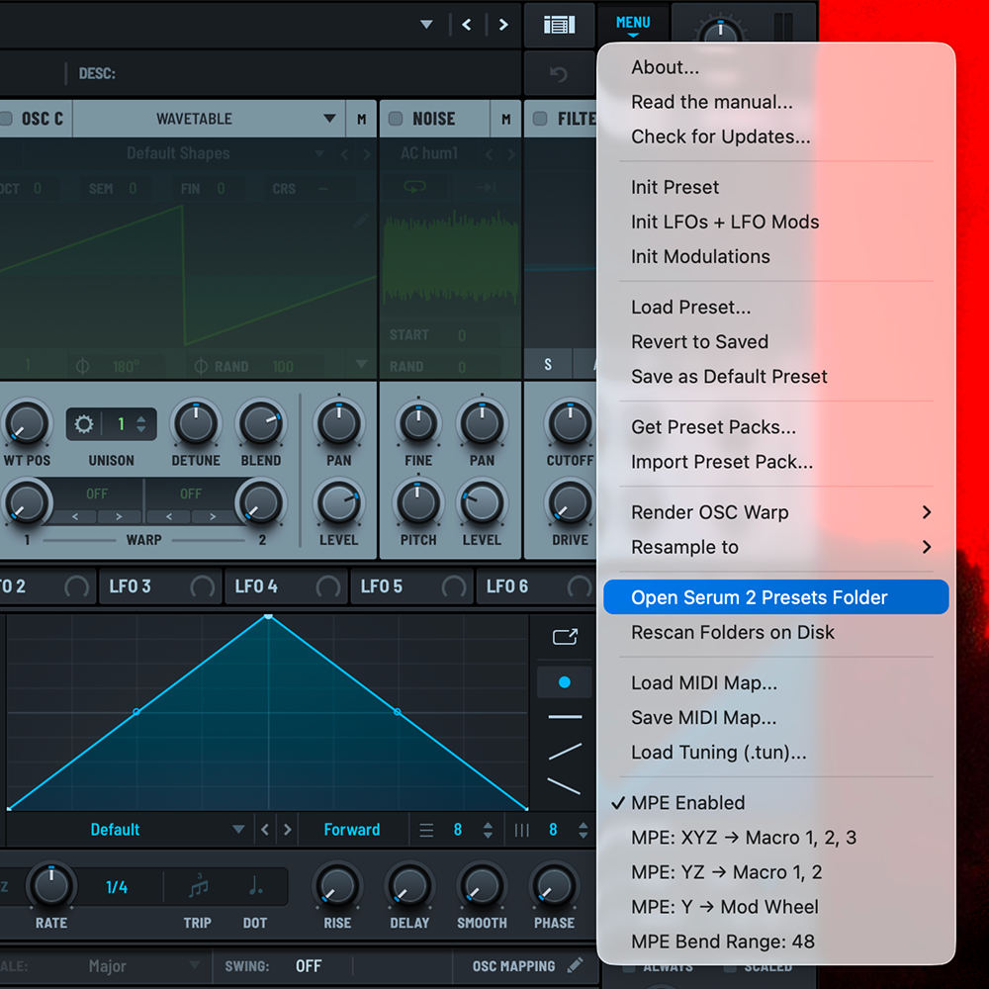Go to previous preset arrow
Image resolution: width=989 pixels, height=989 pixels.
pyautogui.click(x=467, y=25)
